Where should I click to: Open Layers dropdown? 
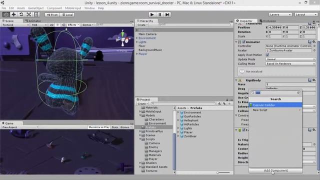click(280, 14)
